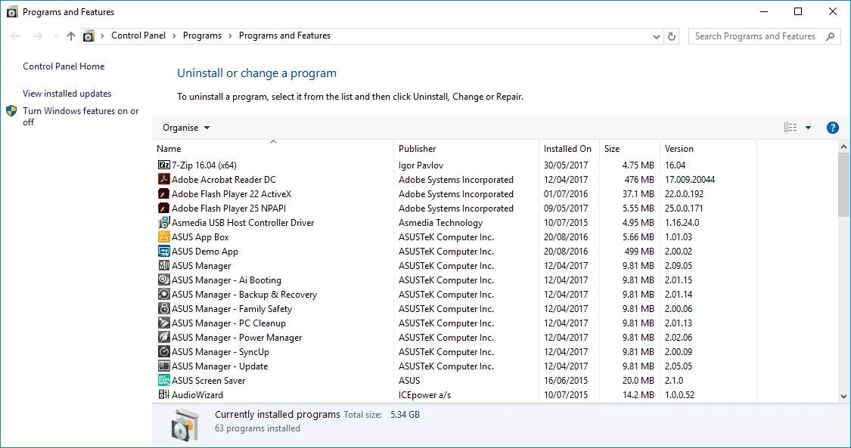Expand the address bar history dropdown
The height and width of the screenshot is (448, 851).
tap(656, 37)
